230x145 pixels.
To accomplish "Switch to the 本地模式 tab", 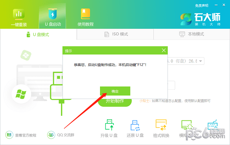I will point(192,34).
